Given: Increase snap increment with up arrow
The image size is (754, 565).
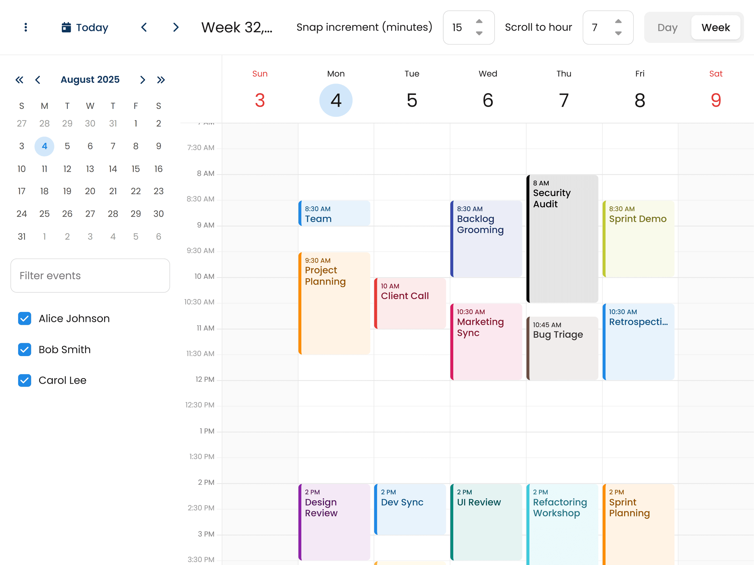Looking at the screenshot, I should pos(479,22).
